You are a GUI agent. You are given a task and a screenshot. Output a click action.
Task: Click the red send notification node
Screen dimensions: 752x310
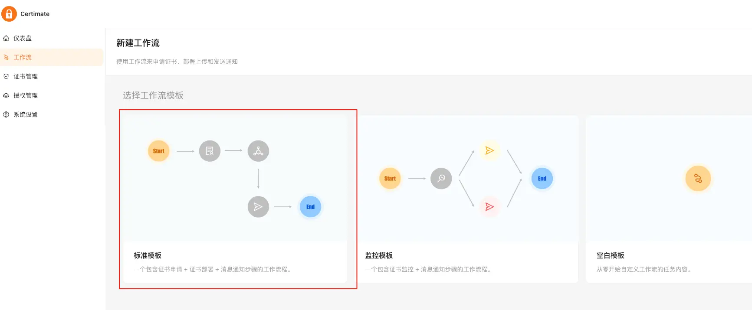(489, 207)
